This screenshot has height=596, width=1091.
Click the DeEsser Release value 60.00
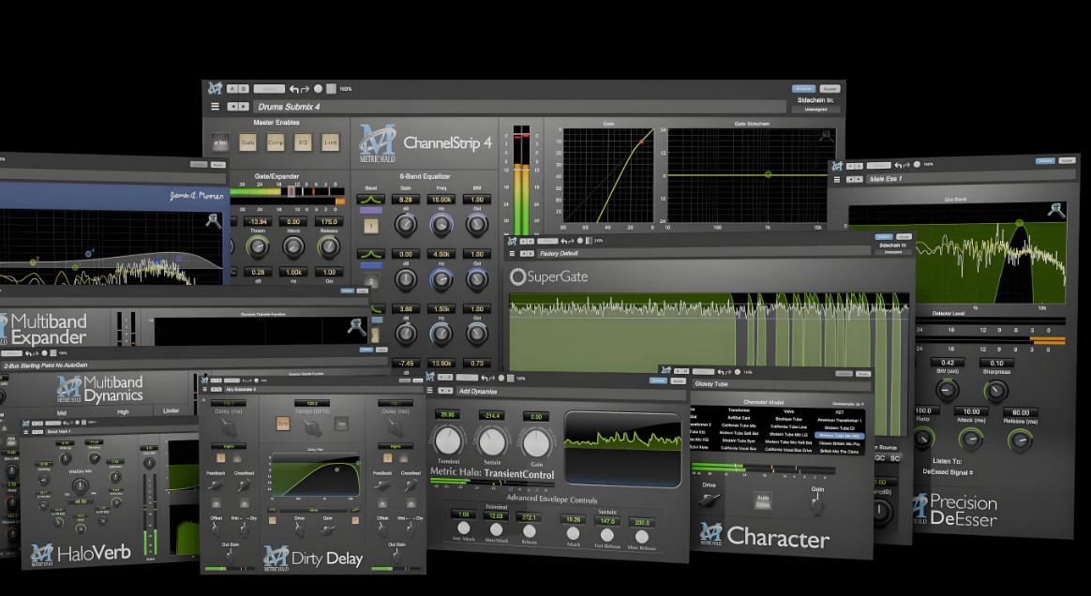pos(1021,412)
